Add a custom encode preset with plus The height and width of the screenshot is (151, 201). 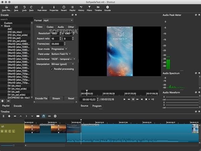coord(2,101)
